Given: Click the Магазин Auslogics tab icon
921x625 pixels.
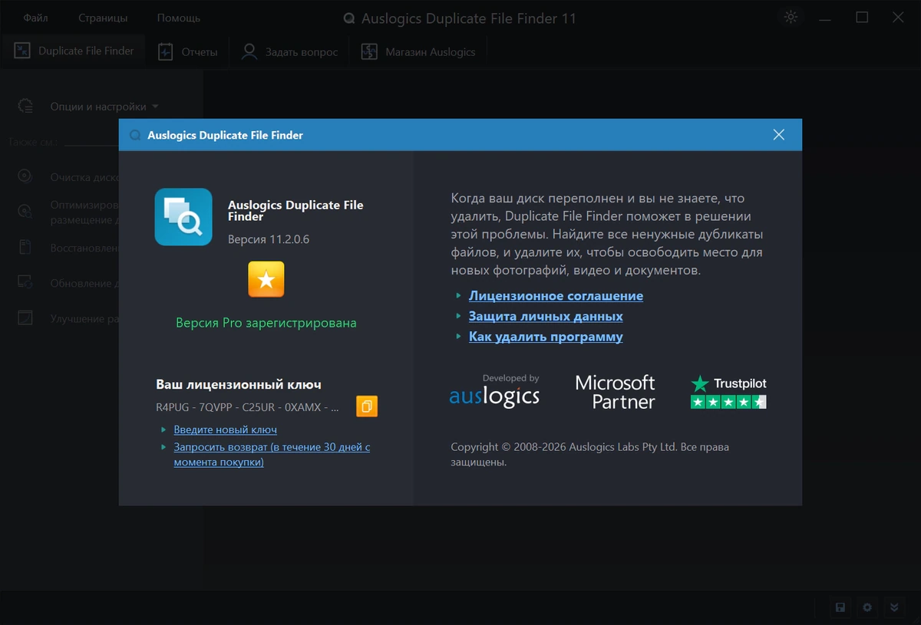Looking at the screenshot, I should 369,51.
